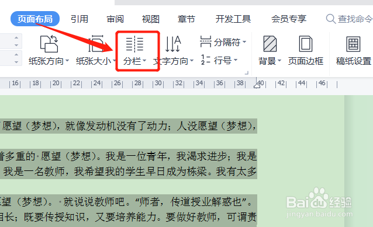Click the 分隔符 break icon
Viewport: 373px width, 227px height.
[x=206, y=42]
